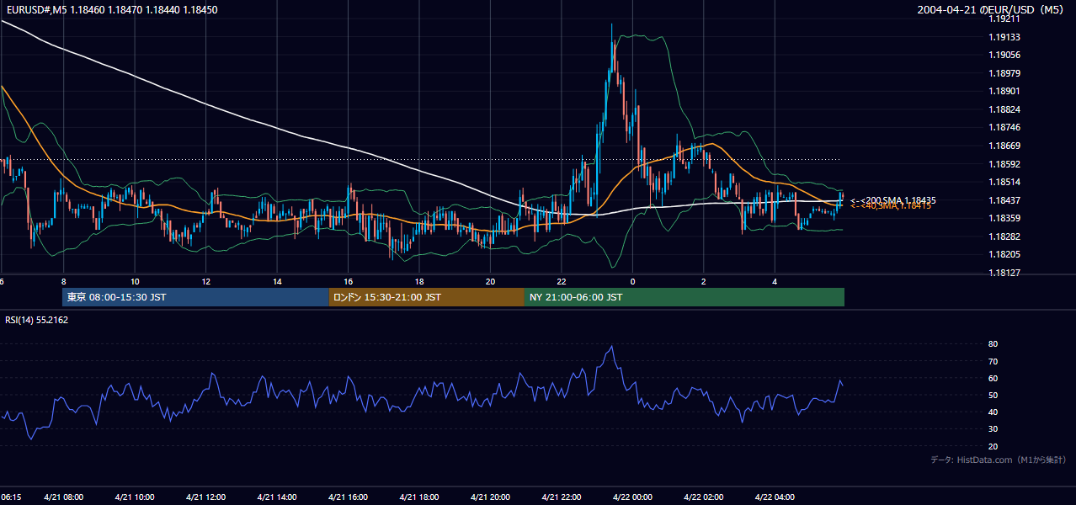
Task: Click price scale value 1.18127
Action: coord(1004,273)
